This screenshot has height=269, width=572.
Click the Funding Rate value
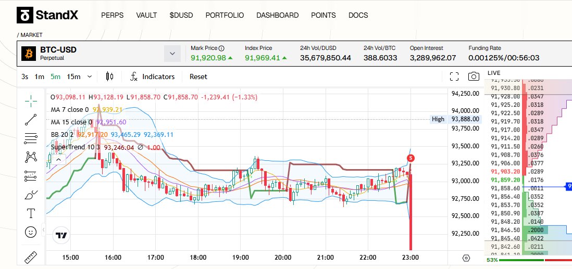[x=504, y=58]
